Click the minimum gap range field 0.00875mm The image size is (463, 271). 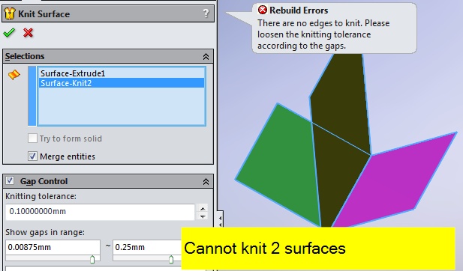coord(53,247)
